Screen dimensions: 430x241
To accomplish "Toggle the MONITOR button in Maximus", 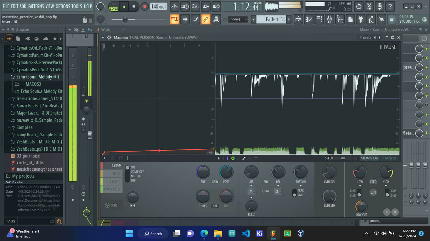I will tap(370, 158).
